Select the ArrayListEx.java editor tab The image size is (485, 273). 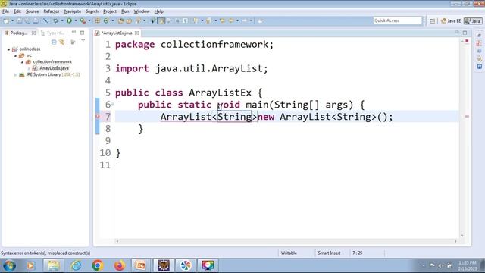[x=117, y=33]
